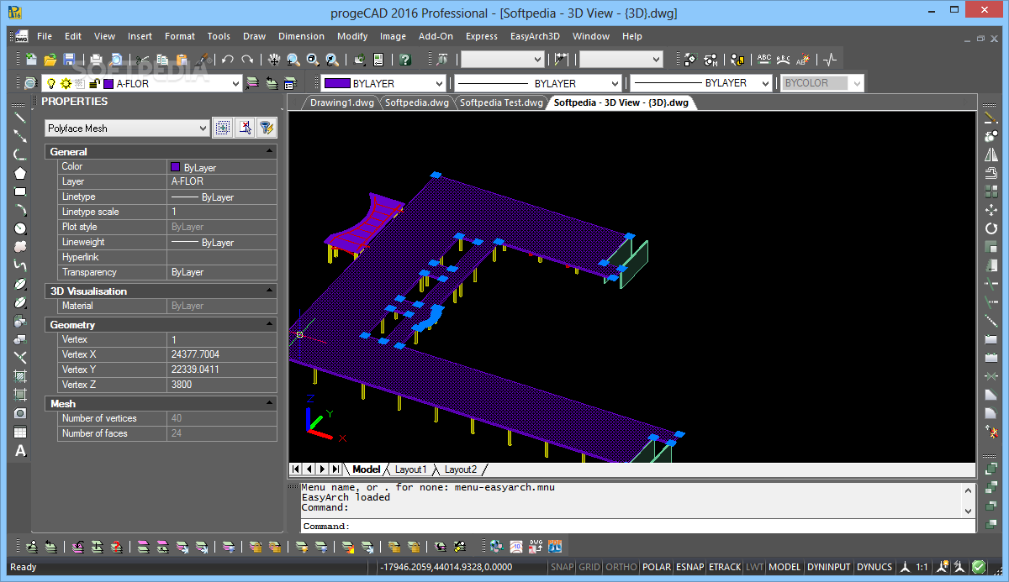The width and height of the screenshot is (1009, 582).
Task: Click the Rotate tool in right toolbar
Action: (x=991, y=228)
